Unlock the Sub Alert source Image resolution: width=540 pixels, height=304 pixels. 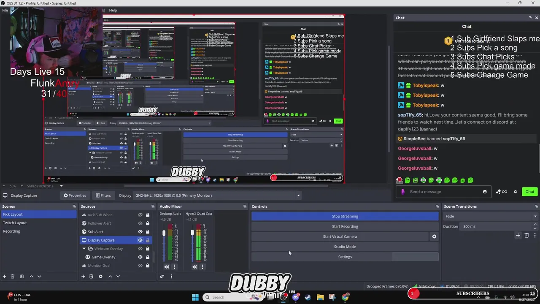pos(148,232)
